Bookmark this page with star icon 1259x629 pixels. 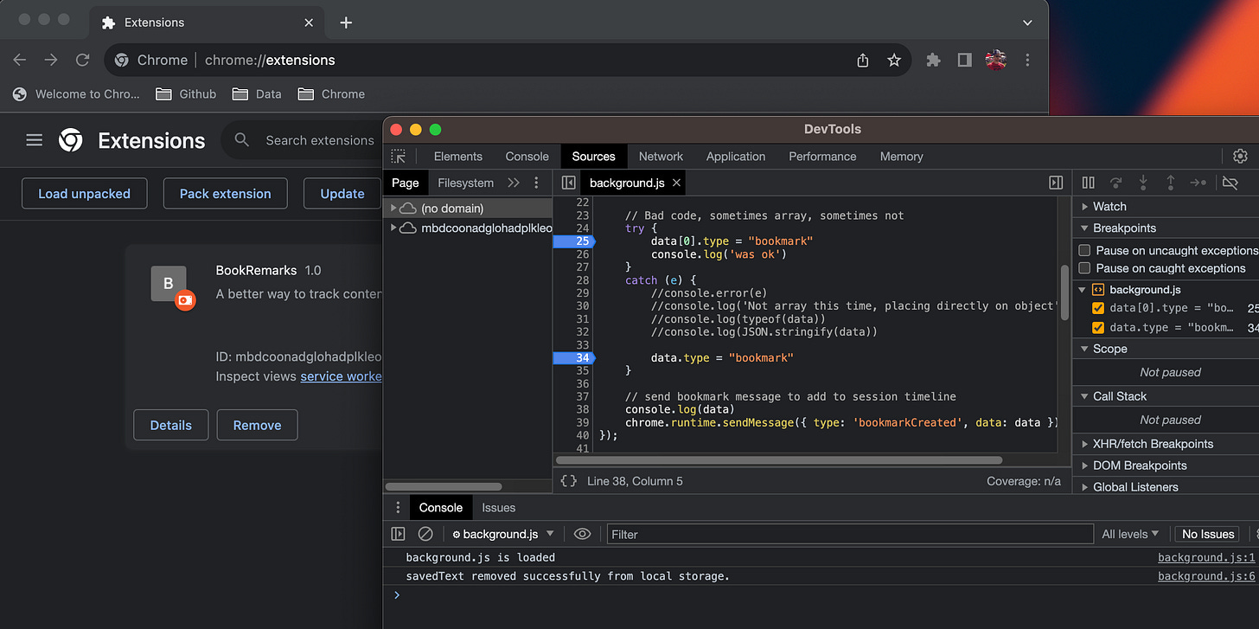pos(894,60)
